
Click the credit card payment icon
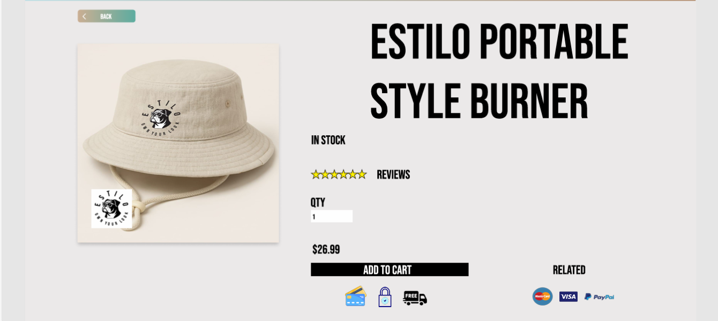point(356,297)
